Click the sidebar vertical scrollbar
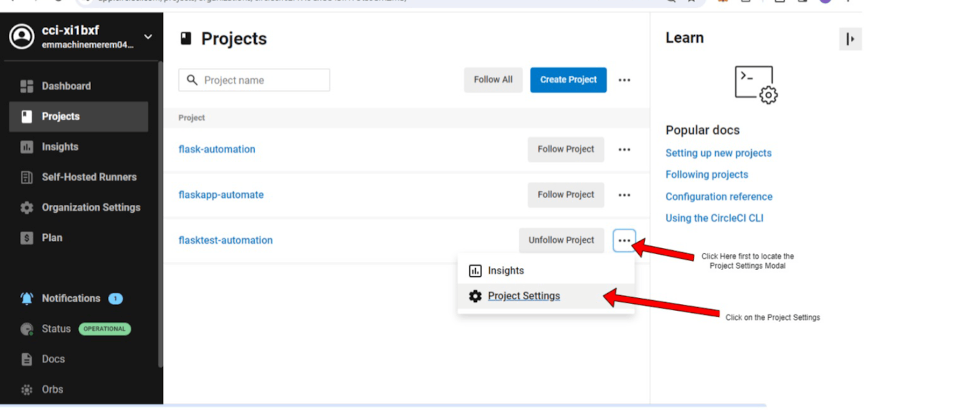The height and width of the screenshot is (410, 971). pos(161,215)
